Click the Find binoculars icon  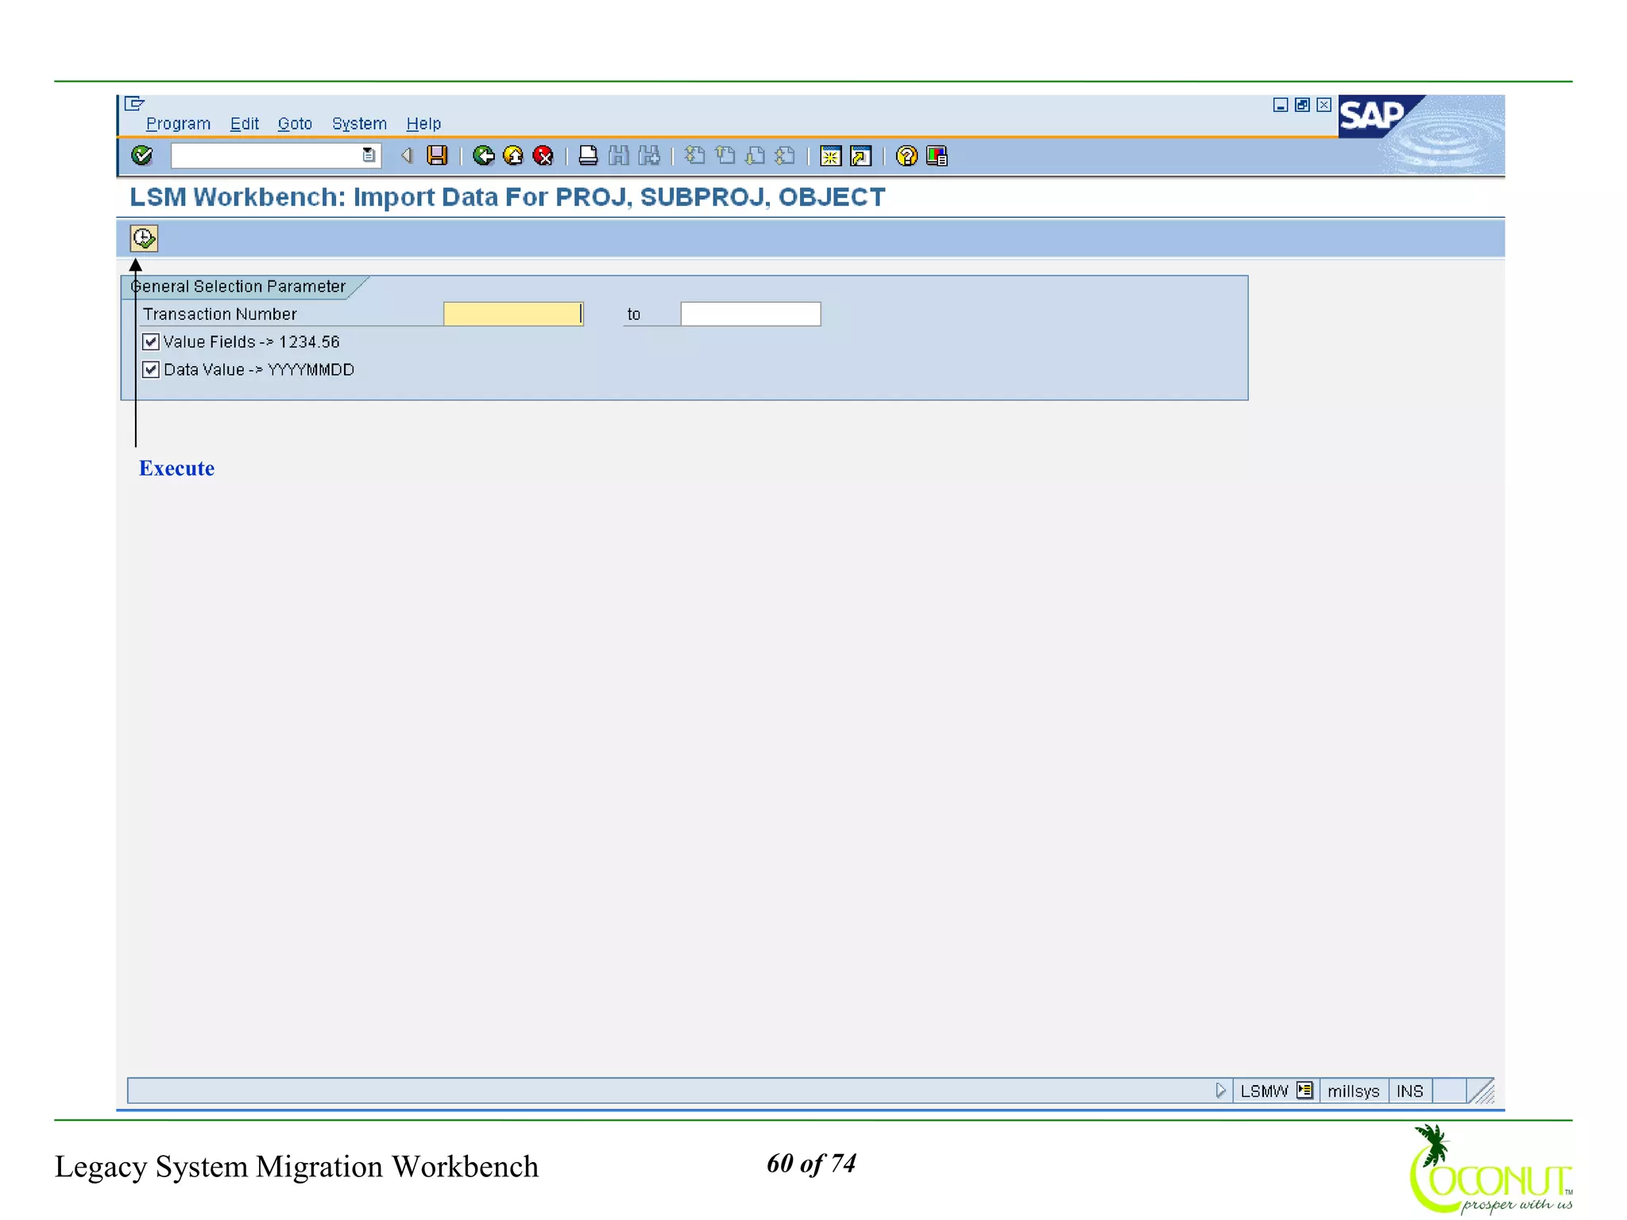[x=618, y=156]
